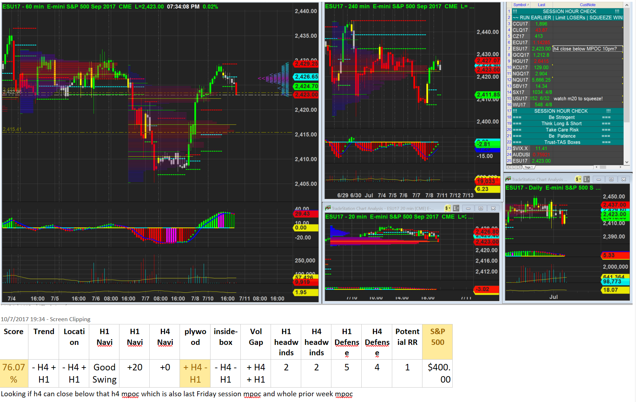Image resolution: width=638 pixels, height=402 pixels.
Task: Select the USU17 symbol cell
Action: [x=520, y=98]
